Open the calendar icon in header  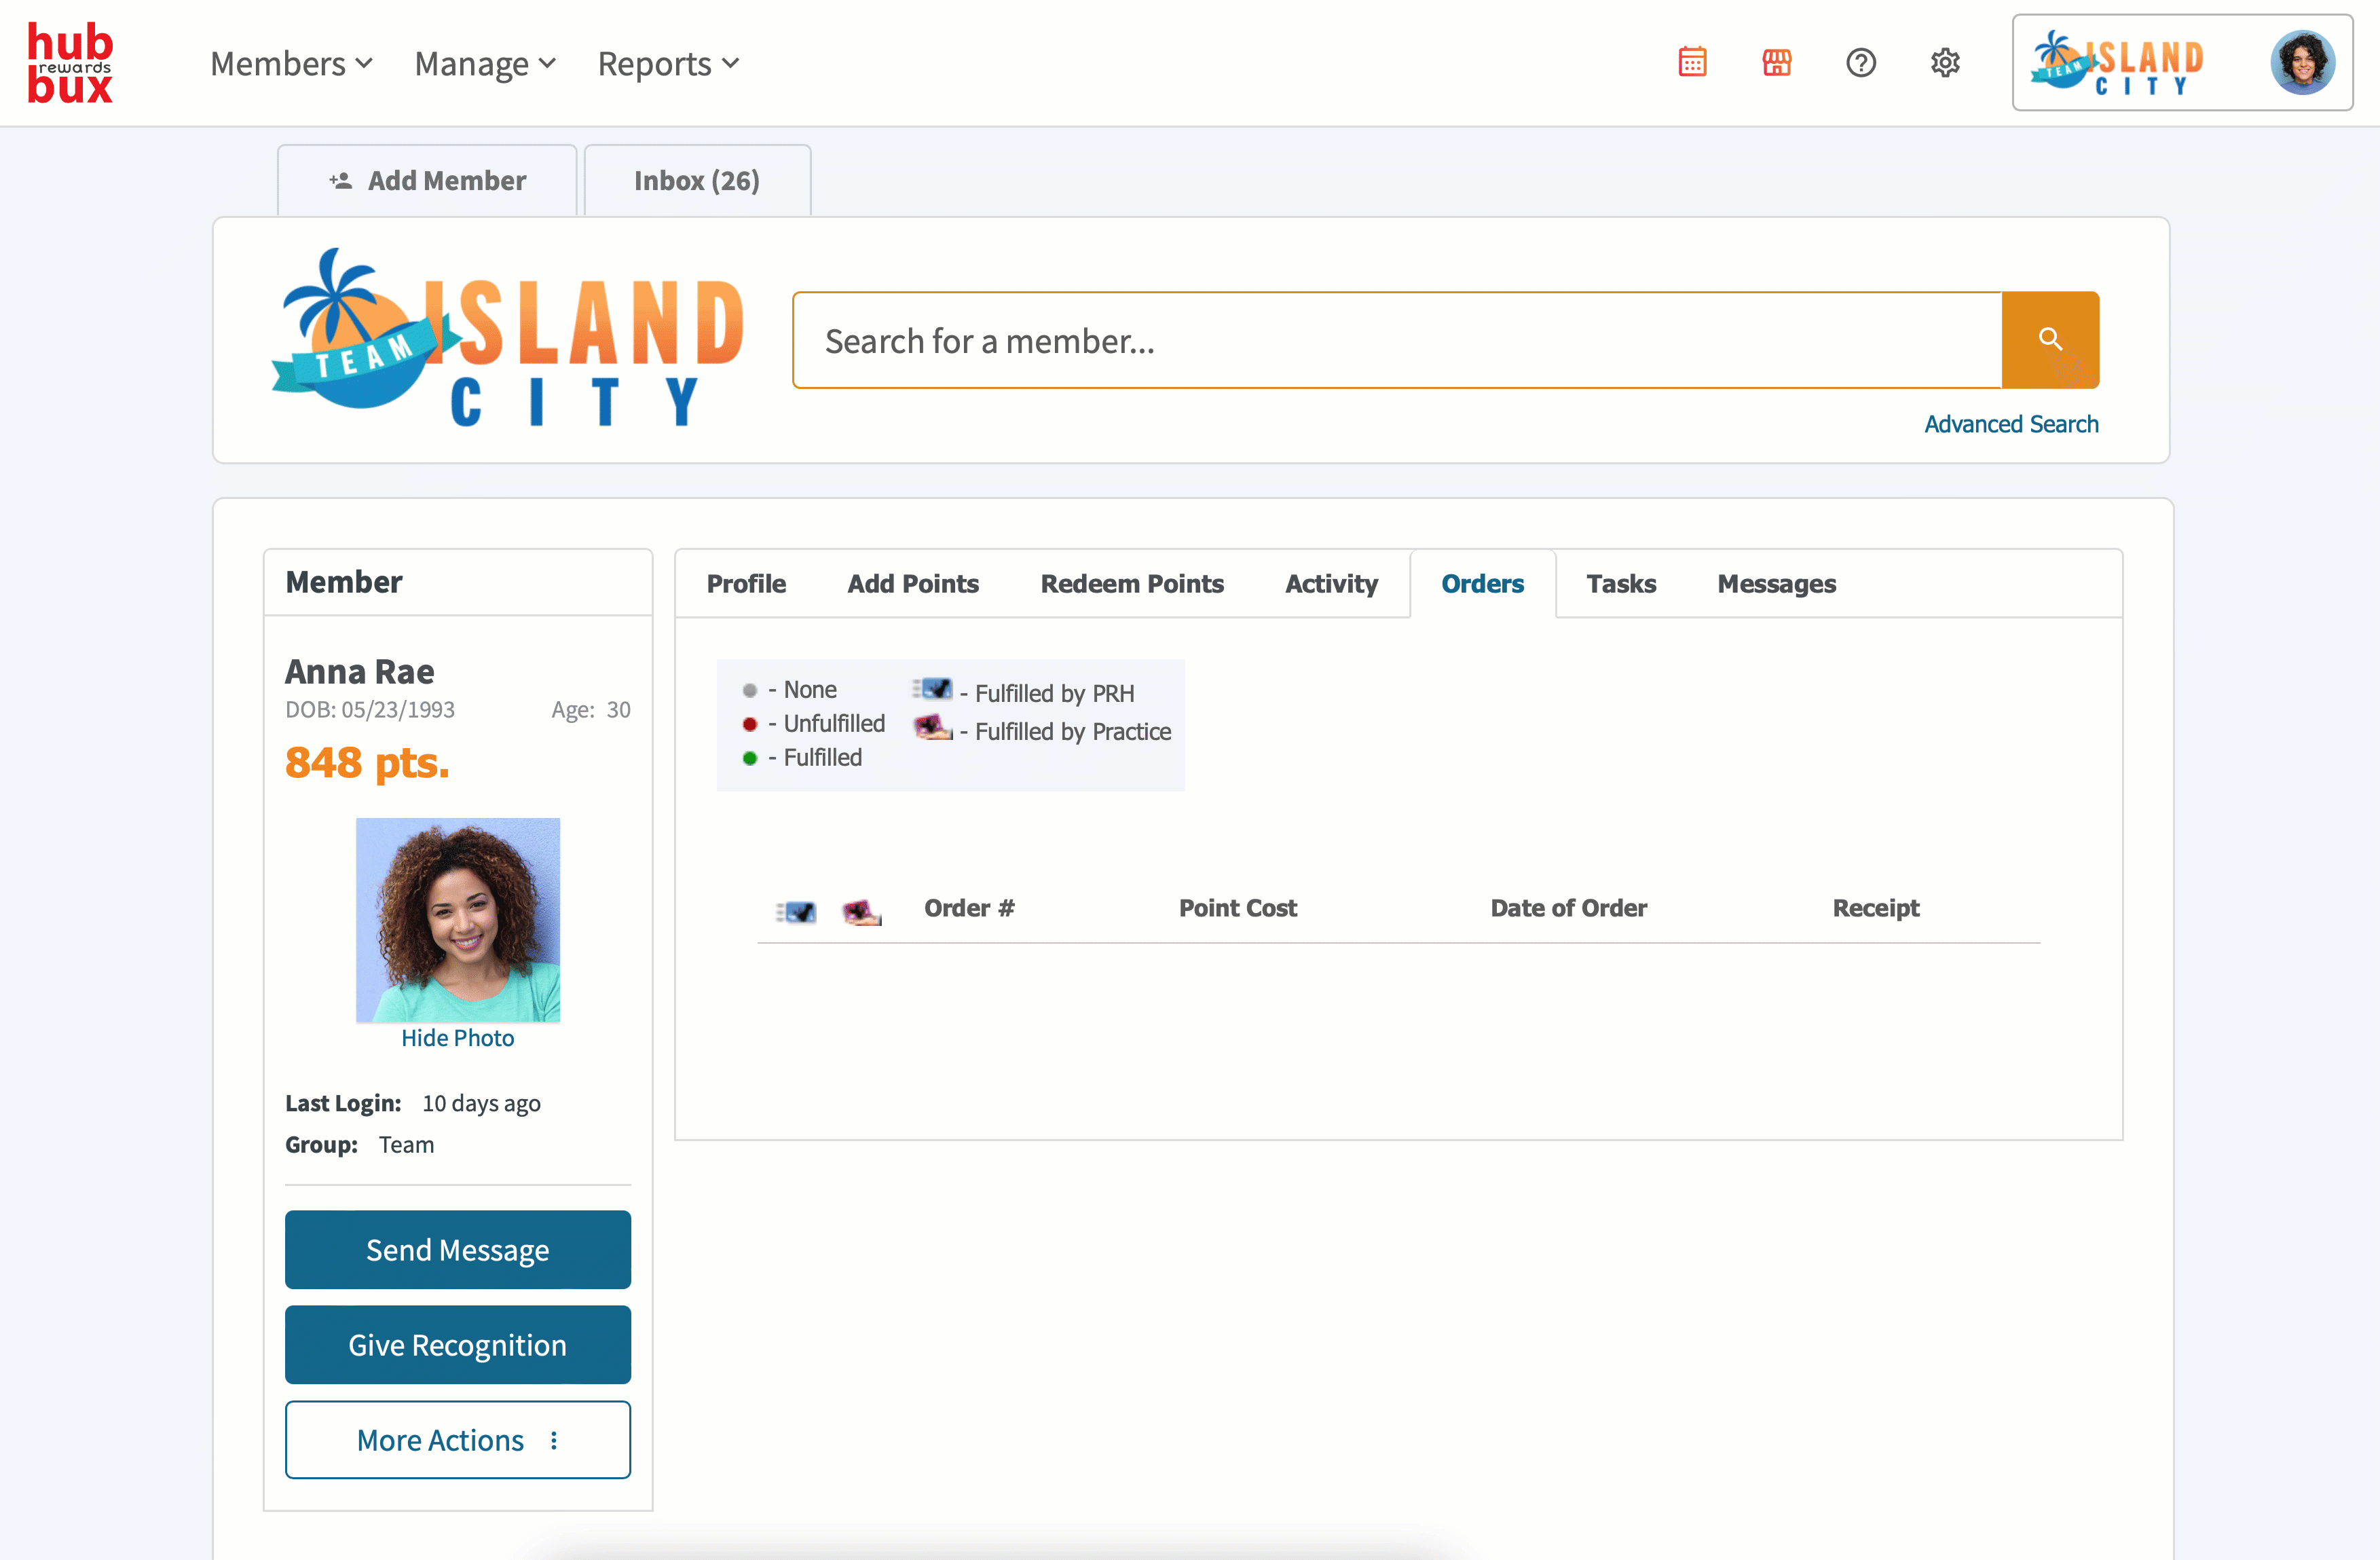coord(1692,63)
